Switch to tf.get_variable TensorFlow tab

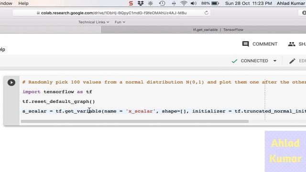(218, 30)
